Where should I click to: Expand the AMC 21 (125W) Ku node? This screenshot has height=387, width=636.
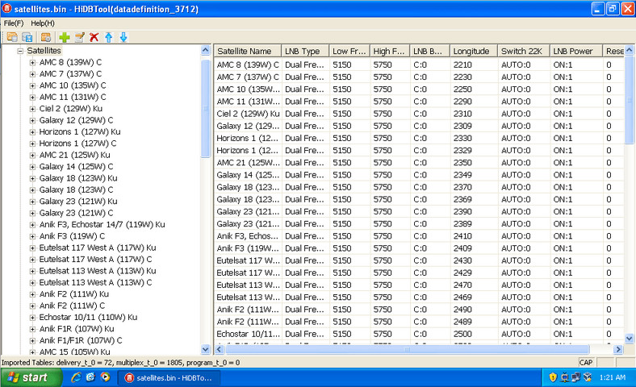coord(32,156)
